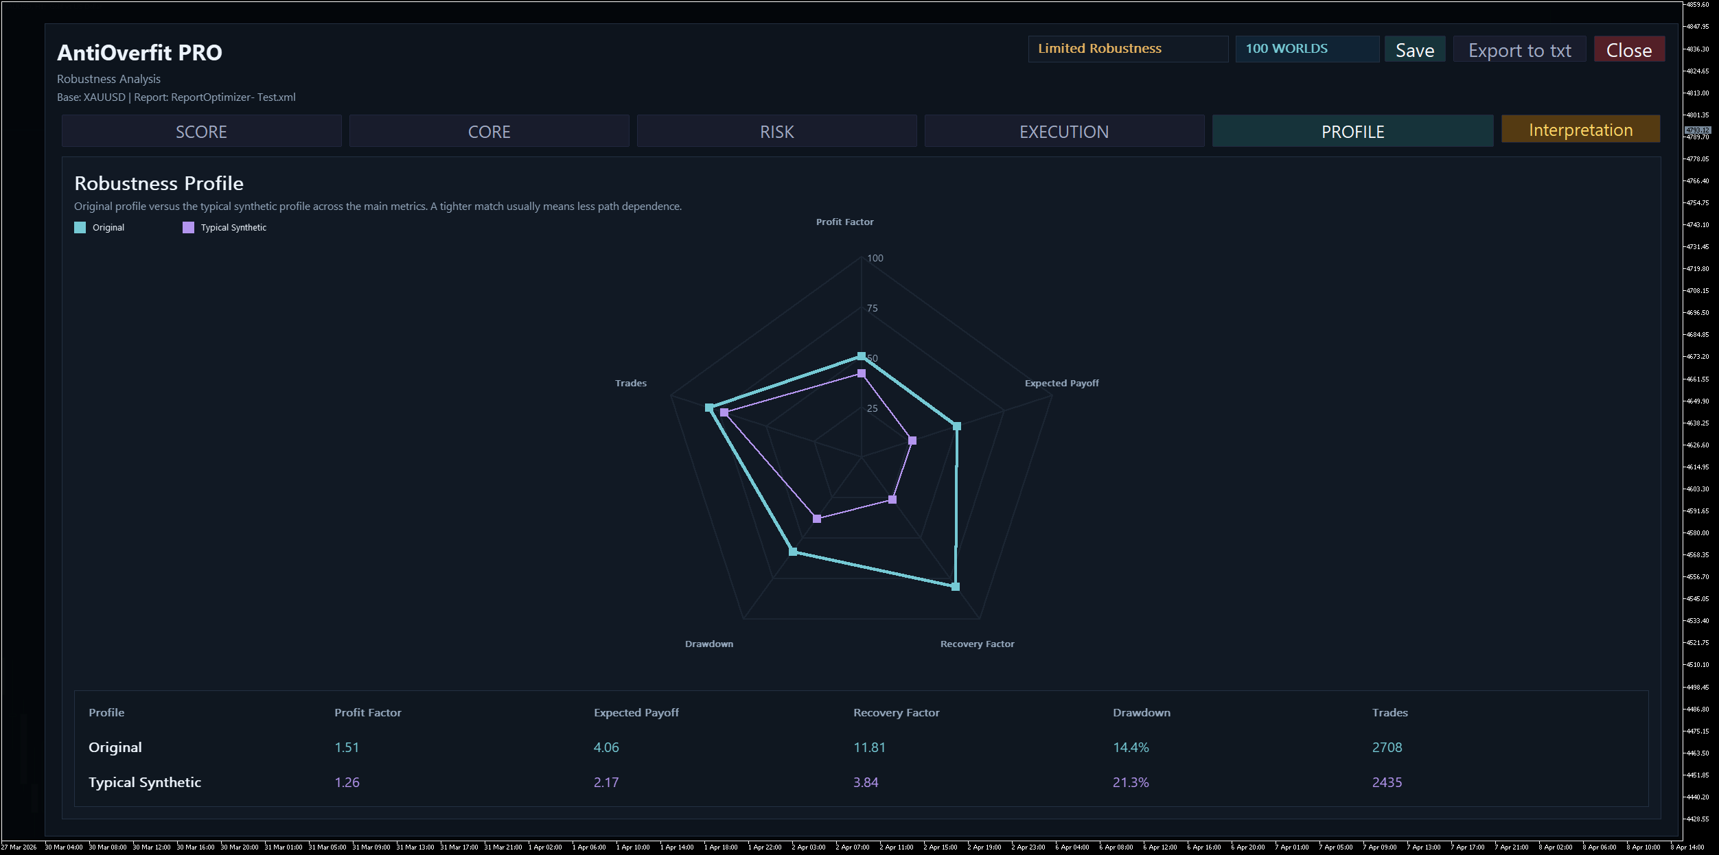Click the PROFILE tab
The image size is (1719, 855).
[x=1352, y=131]
